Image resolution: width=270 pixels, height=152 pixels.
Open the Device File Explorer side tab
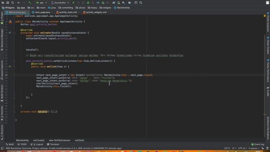pyautogui.click(x=268, y=128)
